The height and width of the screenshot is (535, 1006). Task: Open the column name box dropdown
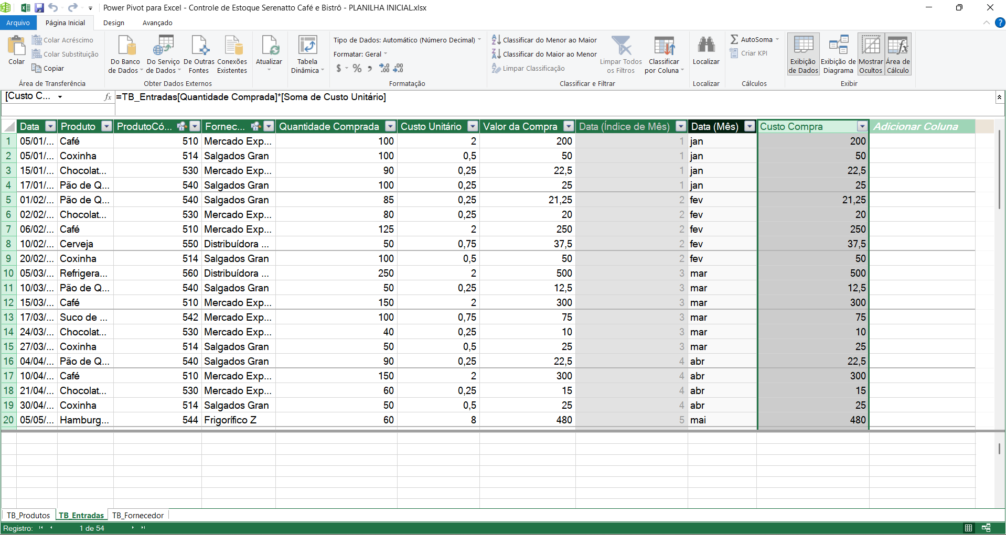(x=60, y=96)
